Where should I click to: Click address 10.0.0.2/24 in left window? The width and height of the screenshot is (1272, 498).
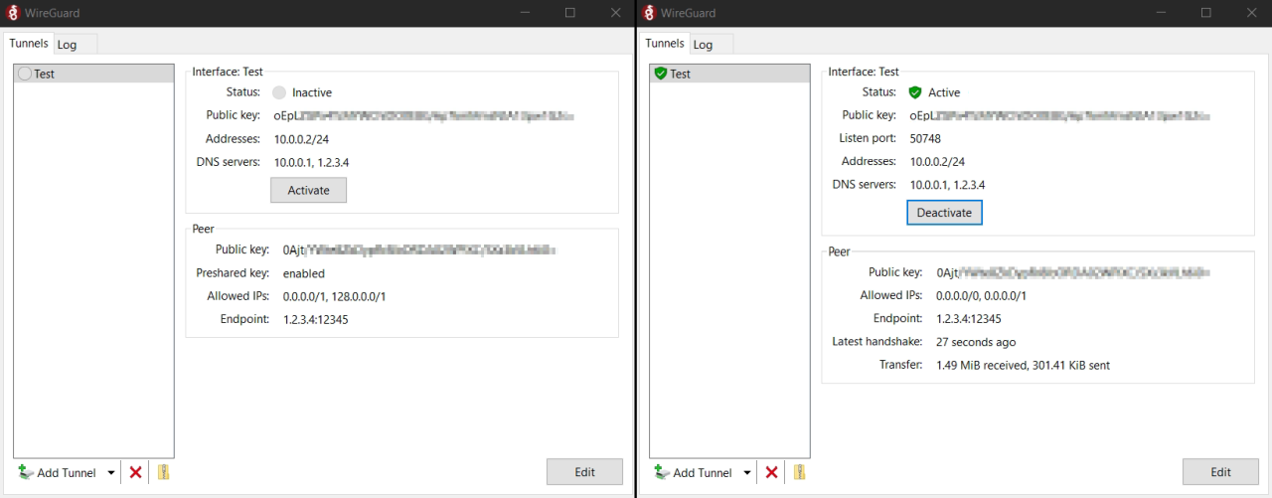tap(301, 139)
